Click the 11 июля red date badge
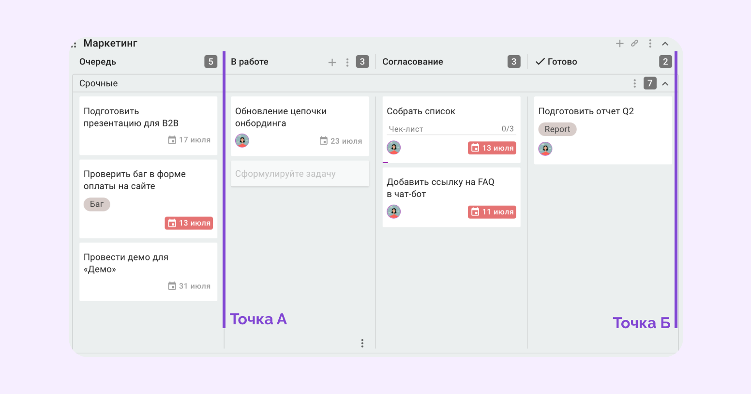The image size is (751, 394). [x=492, y=212]
